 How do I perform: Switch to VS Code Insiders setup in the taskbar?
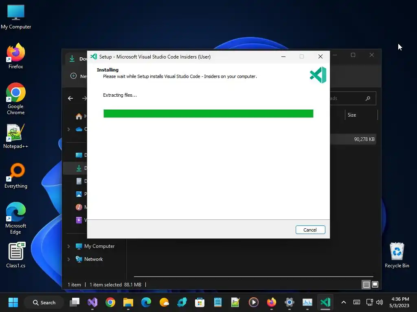(x=325, y=302)
